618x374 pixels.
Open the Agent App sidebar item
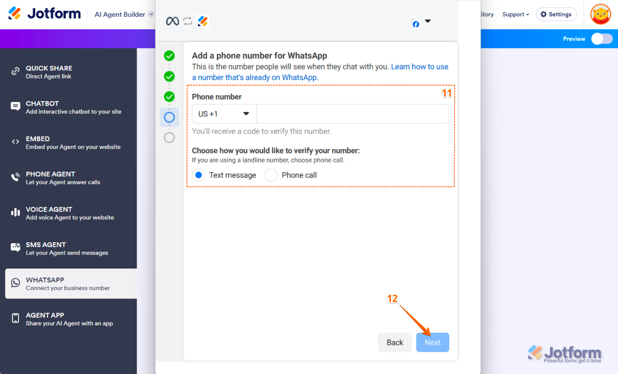coord(71,319)
